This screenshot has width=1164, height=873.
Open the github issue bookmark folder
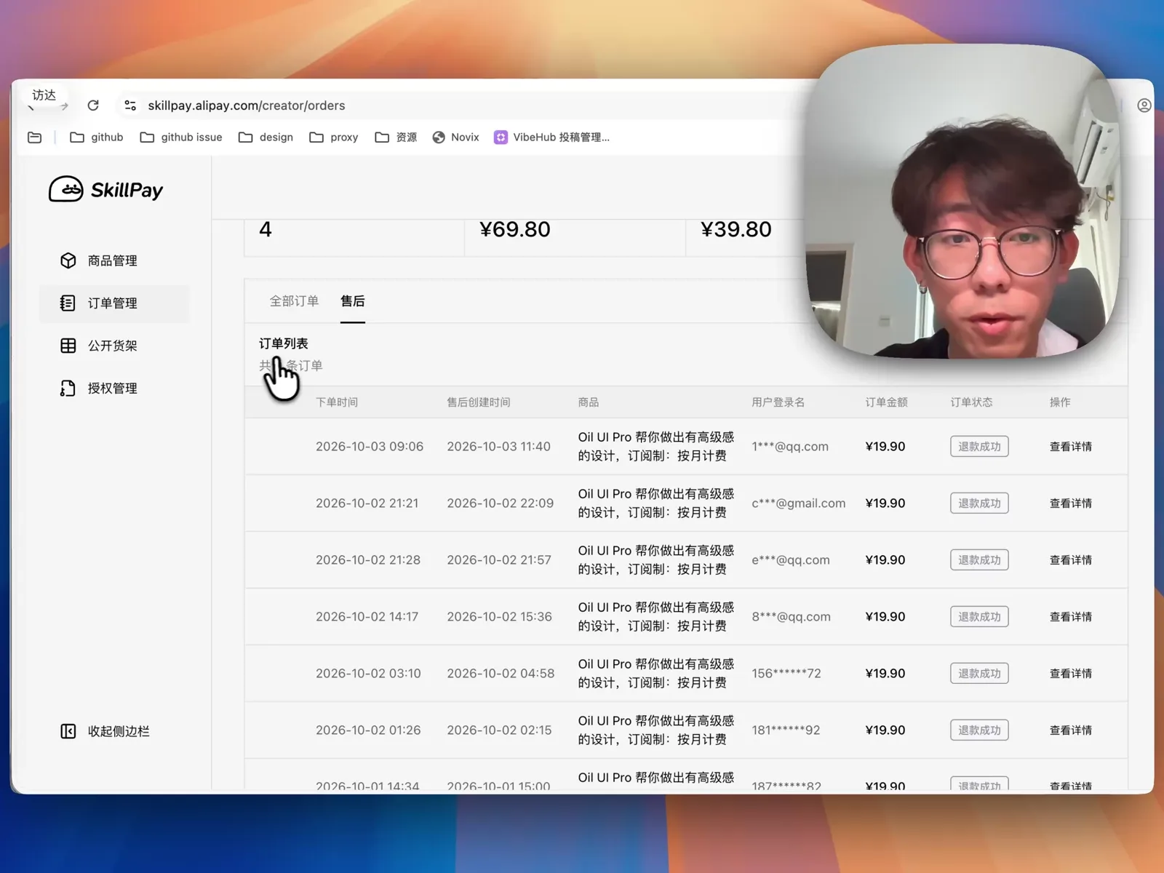point(181,137)
